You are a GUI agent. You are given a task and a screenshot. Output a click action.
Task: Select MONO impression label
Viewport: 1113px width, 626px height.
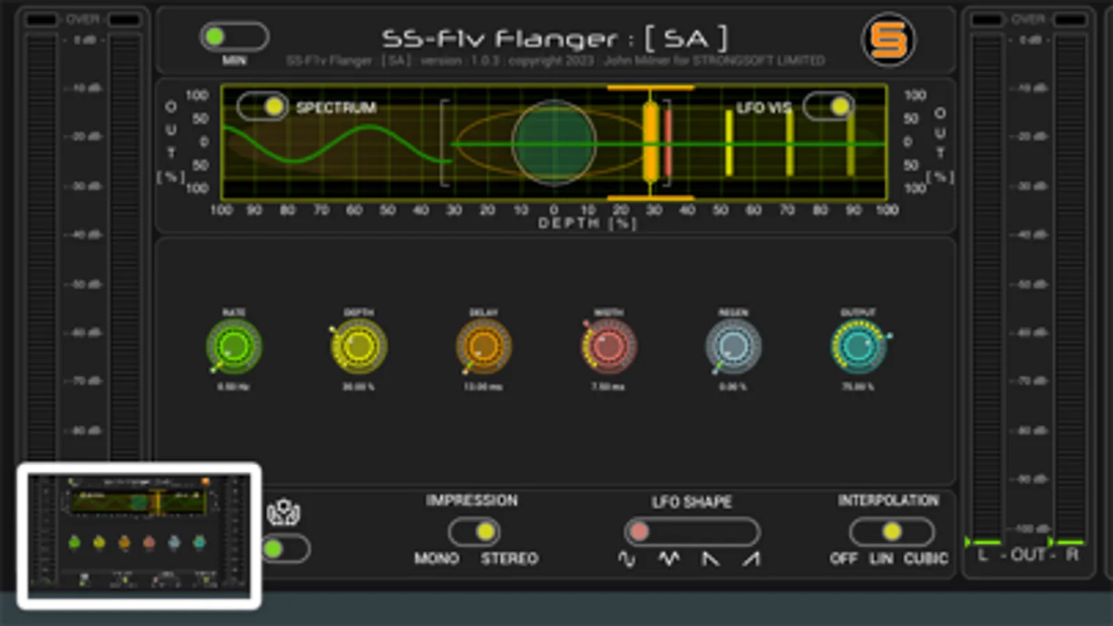click(436, 559)
